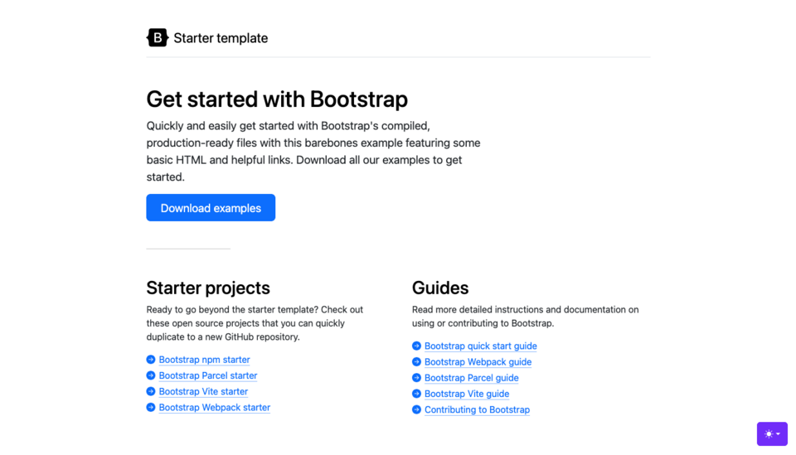Open the Bootstrap Vite starter link
The image size is (796, 455).
[203, 391]
